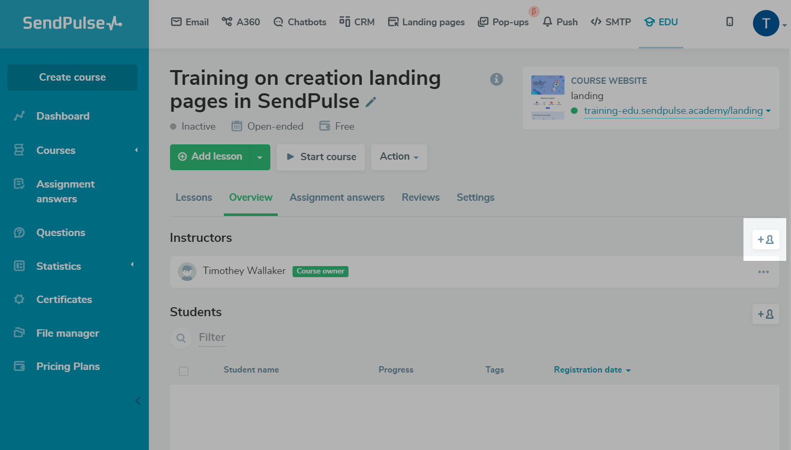Viewport: 791px width, 450px height.
Task: Select the Overview tab
Action: point(251,198)
